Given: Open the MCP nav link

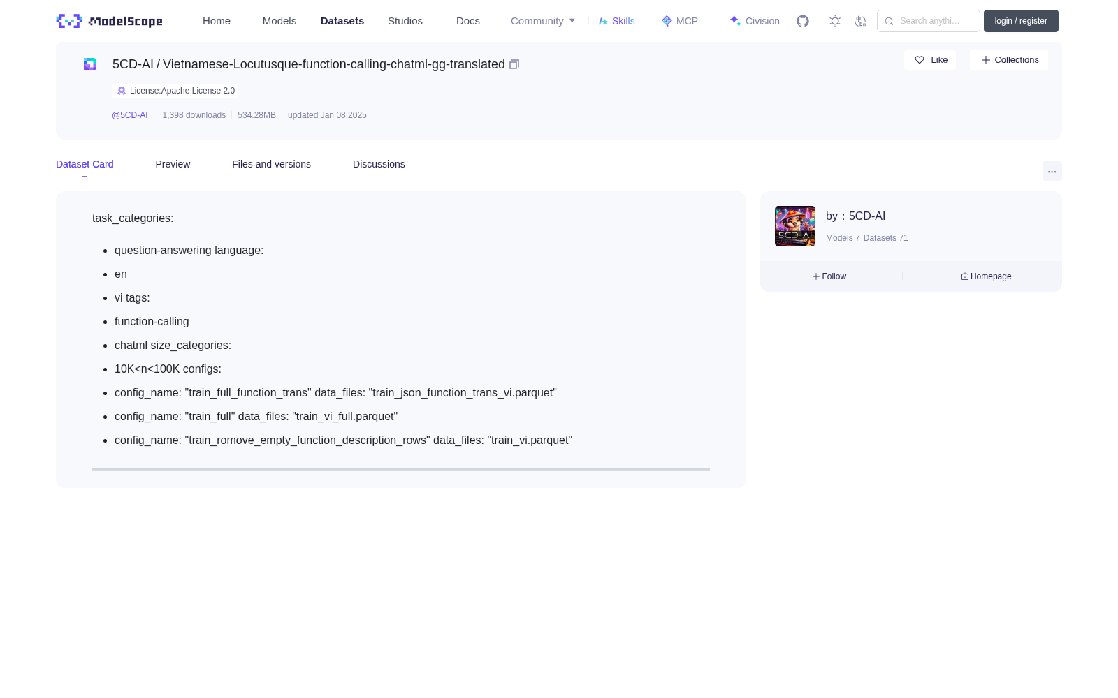Looking at the screenshot, I should (680, 21).
